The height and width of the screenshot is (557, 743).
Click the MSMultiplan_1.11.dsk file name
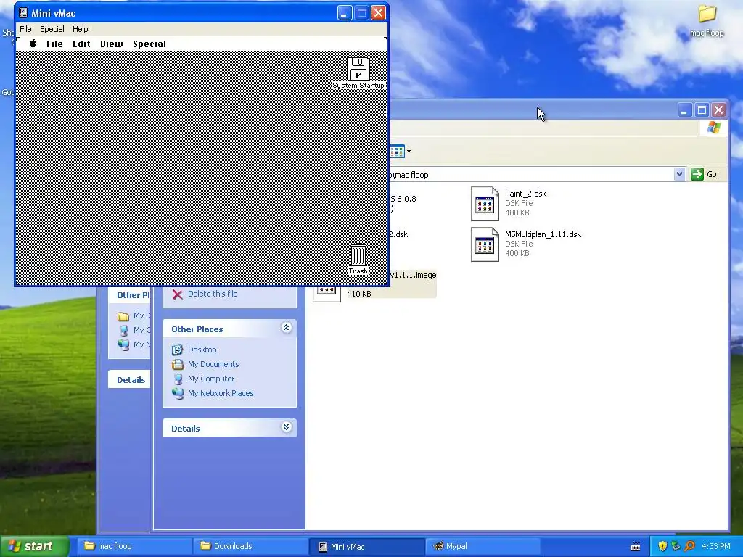coord(543,234)
